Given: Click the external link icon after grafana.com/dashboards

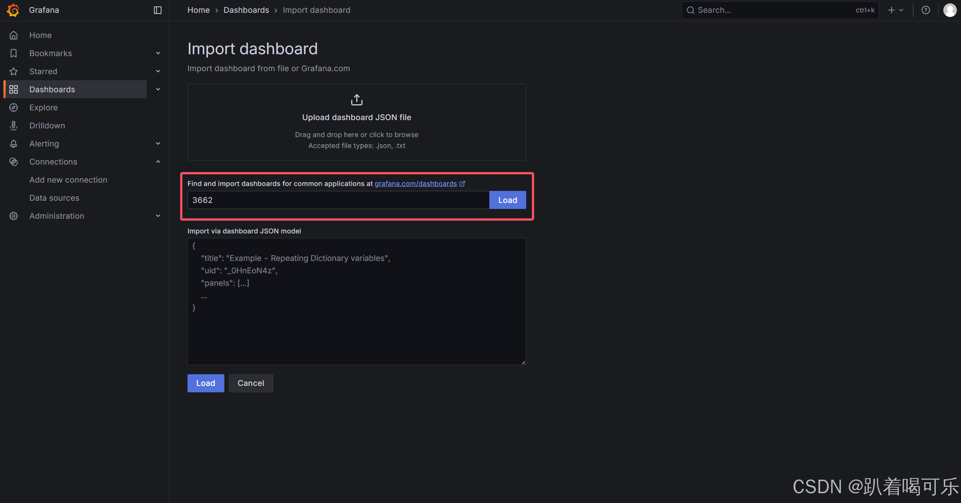Looking at the screenshot, I should tap(462, 183).
